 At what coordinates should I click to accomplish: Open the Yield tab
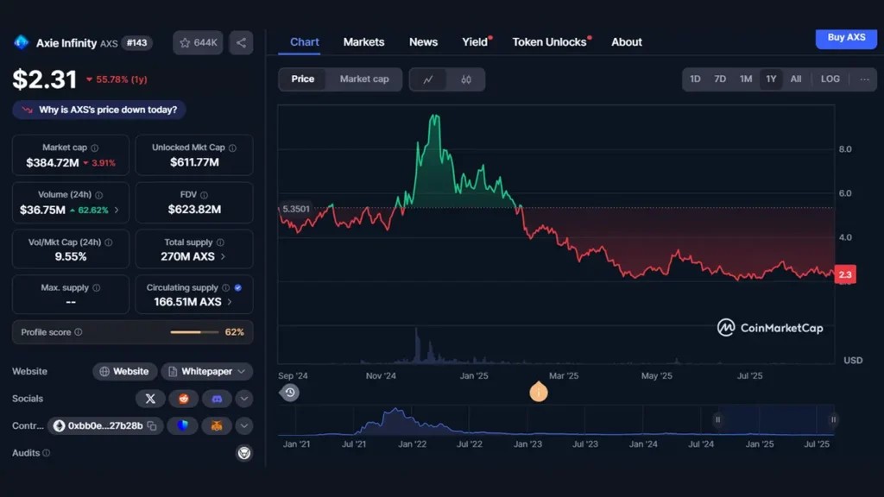coord(475,42)
